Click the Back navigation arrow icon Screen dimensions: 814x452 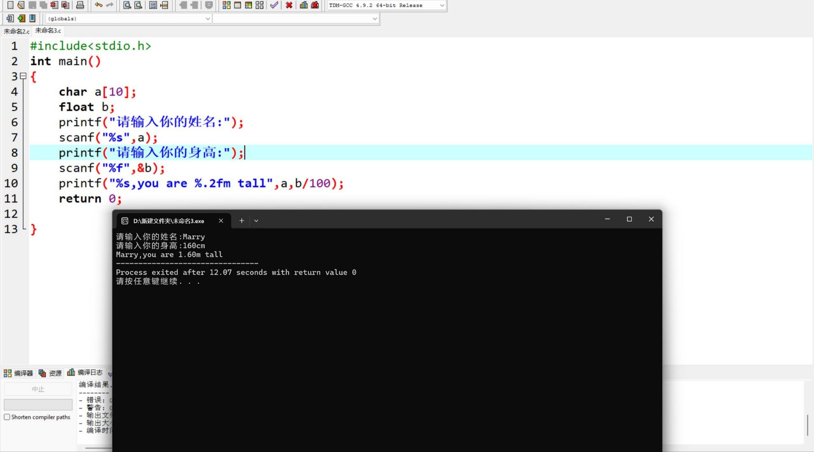[x=183, y=5]
